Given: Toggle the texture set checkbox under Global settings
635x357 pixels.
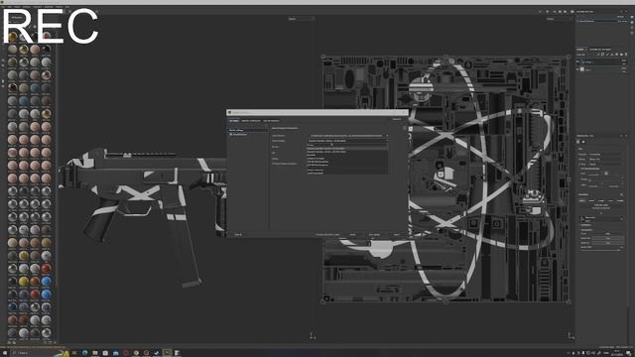Looking at the screenshot, I should pyautogui.click(x=231, y=134).
